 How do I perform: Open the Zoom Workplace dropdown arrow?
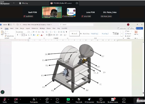[14, 3]
